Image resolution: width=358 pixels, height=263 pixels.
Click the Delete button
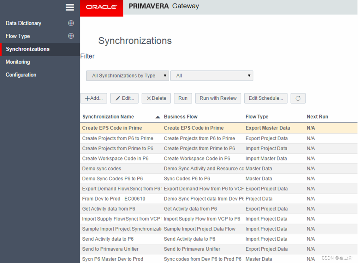[x=156, y=98]
